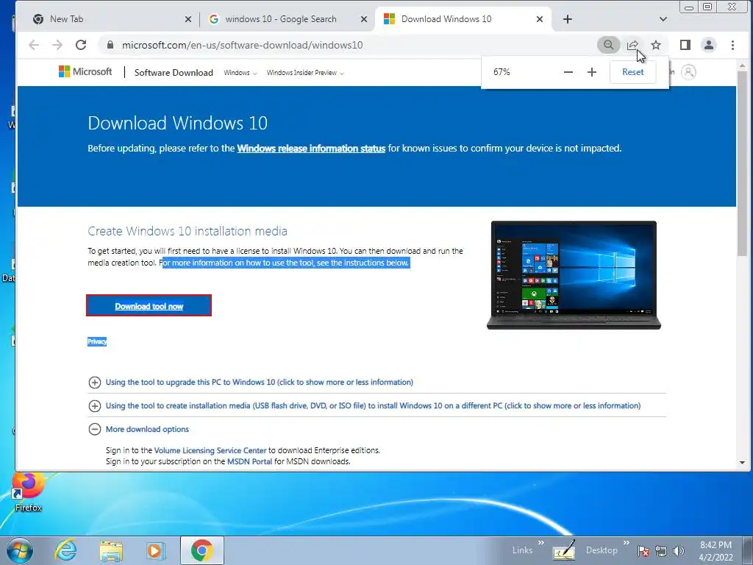Reload the page with the refresh icon
The height and width of the screenshot is (565, 753).
[81, 45]
